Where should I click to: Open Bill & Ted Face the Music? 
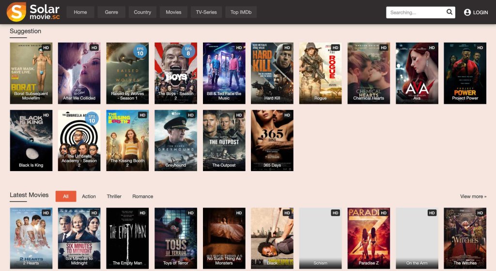224,73
